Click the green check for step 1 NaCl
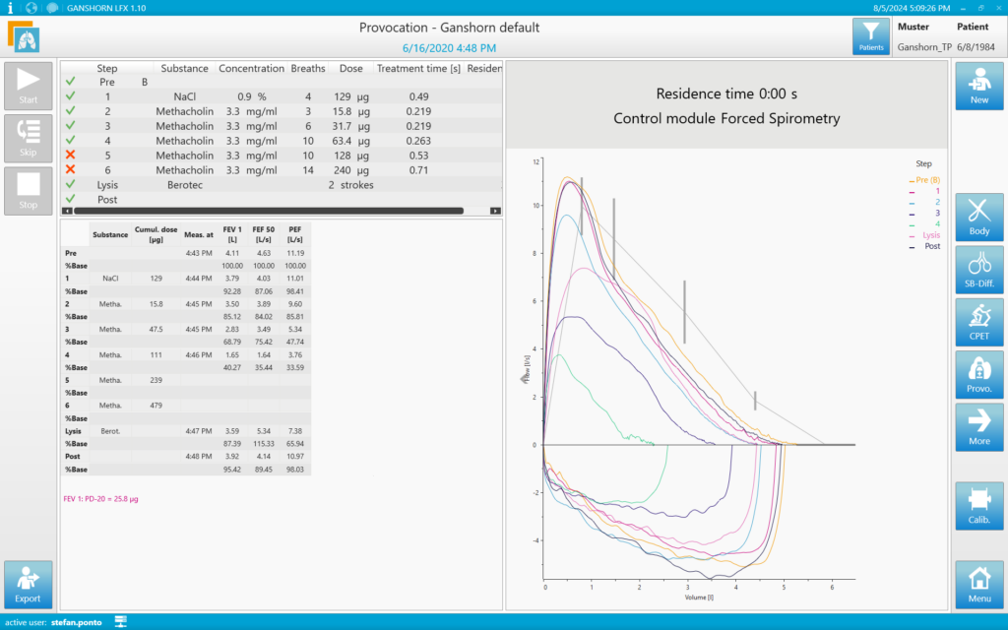The height and width of the screenshot is (630, 1008). point(70,96)
